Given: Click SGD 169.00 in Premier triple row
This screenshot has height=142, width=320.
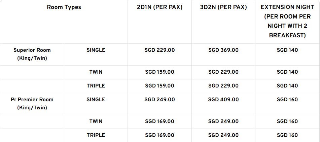Looking at the screenshot, I should pyautogui.click(x=159, y=135).
